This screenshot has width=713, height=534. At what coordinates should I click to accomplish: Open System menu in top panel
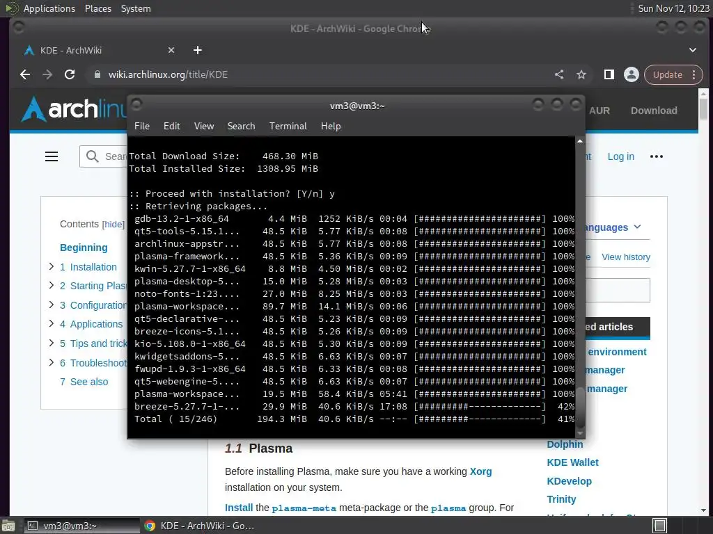(136, 8)
